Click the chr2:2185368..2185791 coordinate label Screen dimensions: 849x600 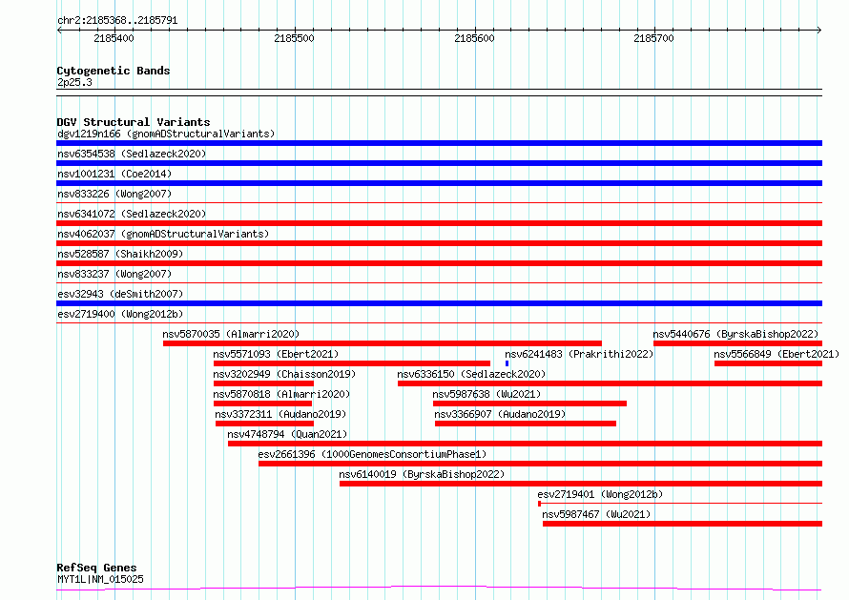(x=117, y=20)
